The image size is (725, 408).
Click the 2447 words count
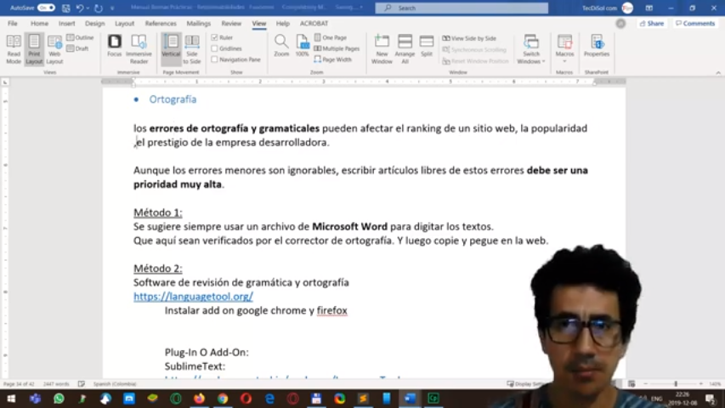pos(56,384)
